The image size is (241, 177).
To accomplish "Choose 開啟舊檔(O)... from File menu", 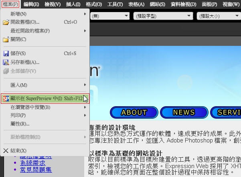I will pos(45,22).
